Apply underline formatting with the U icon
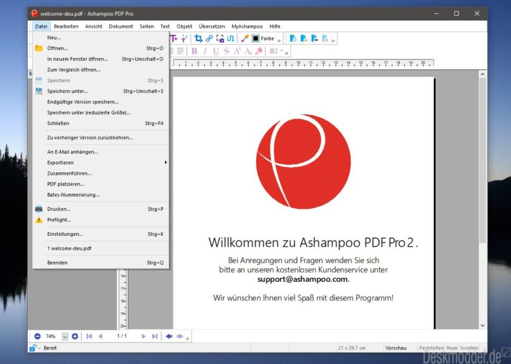 click(216, 51)
